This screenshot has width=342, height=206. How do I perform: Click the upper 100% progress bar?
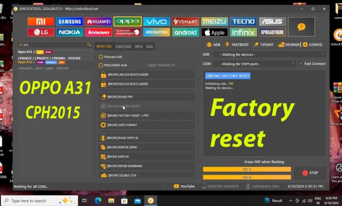click(247, 169)
